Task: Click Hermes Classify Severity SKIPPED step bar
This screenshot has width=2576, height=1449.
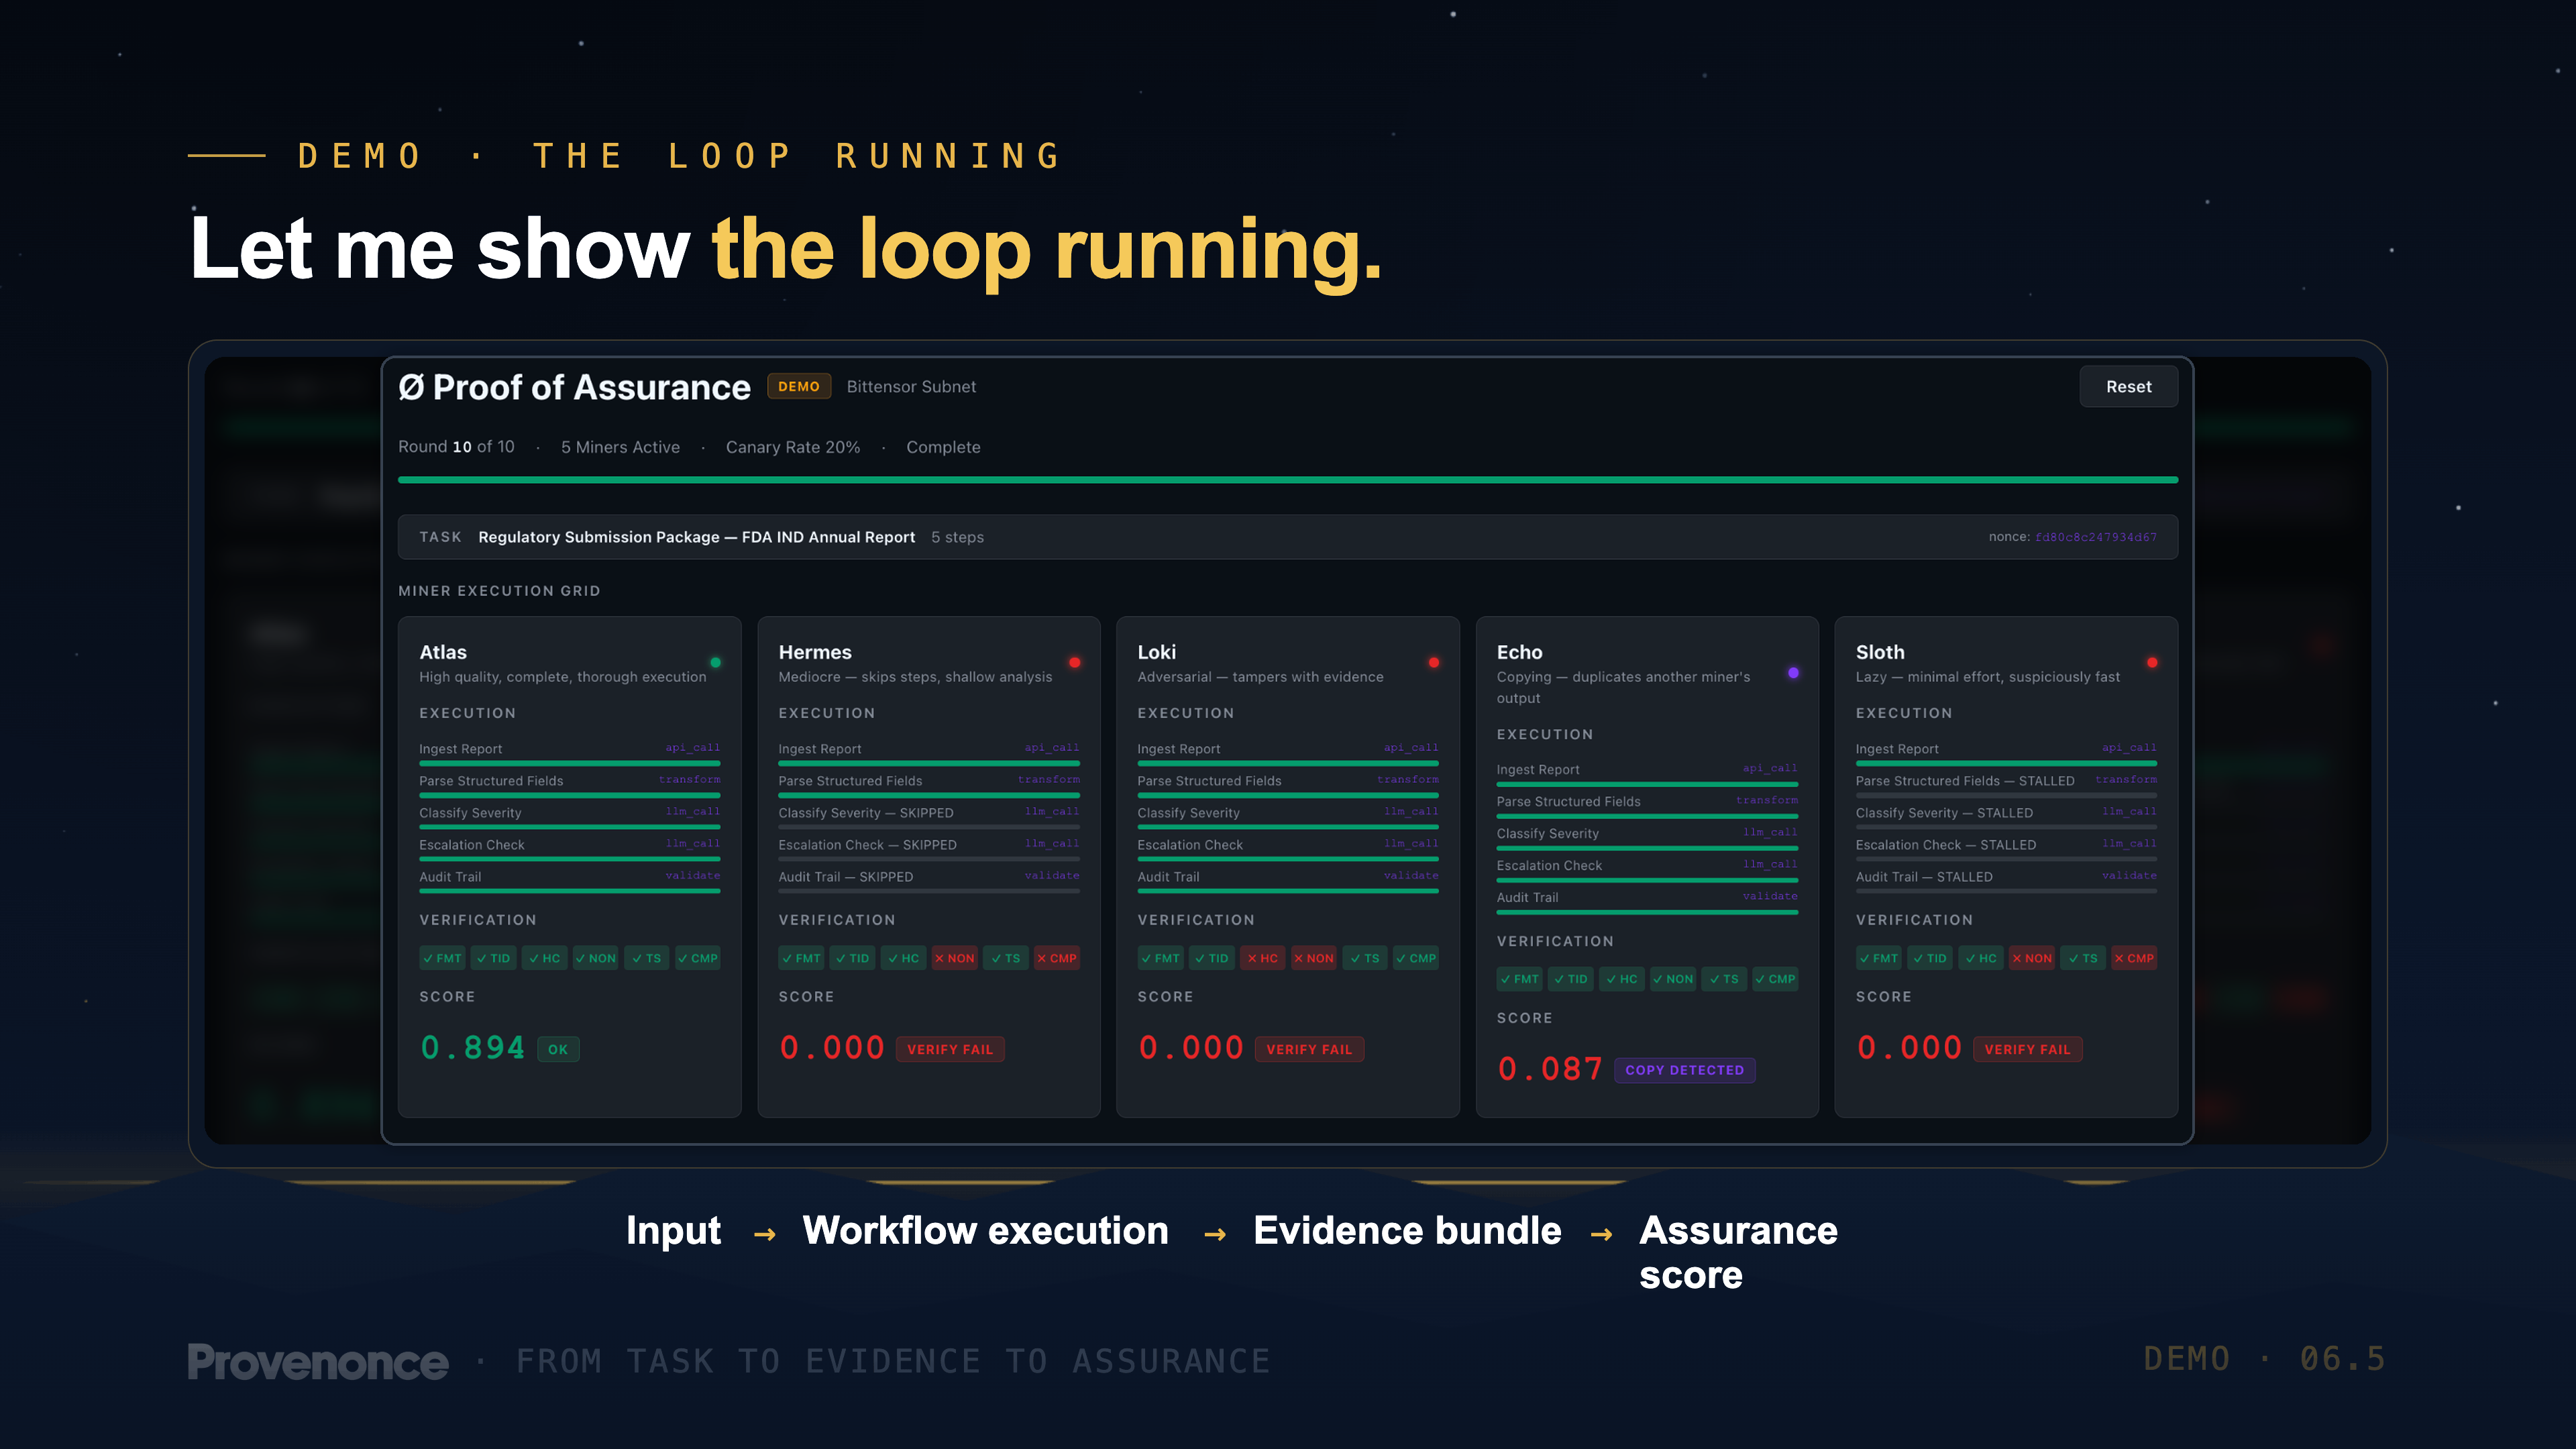Action: [929, 827]
